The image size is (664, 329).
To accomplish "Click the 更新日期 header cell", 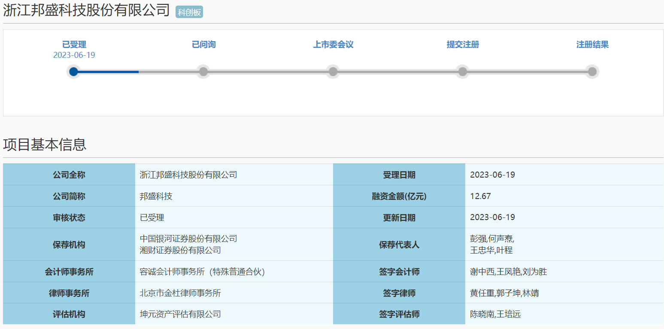I will coord(399,217).
